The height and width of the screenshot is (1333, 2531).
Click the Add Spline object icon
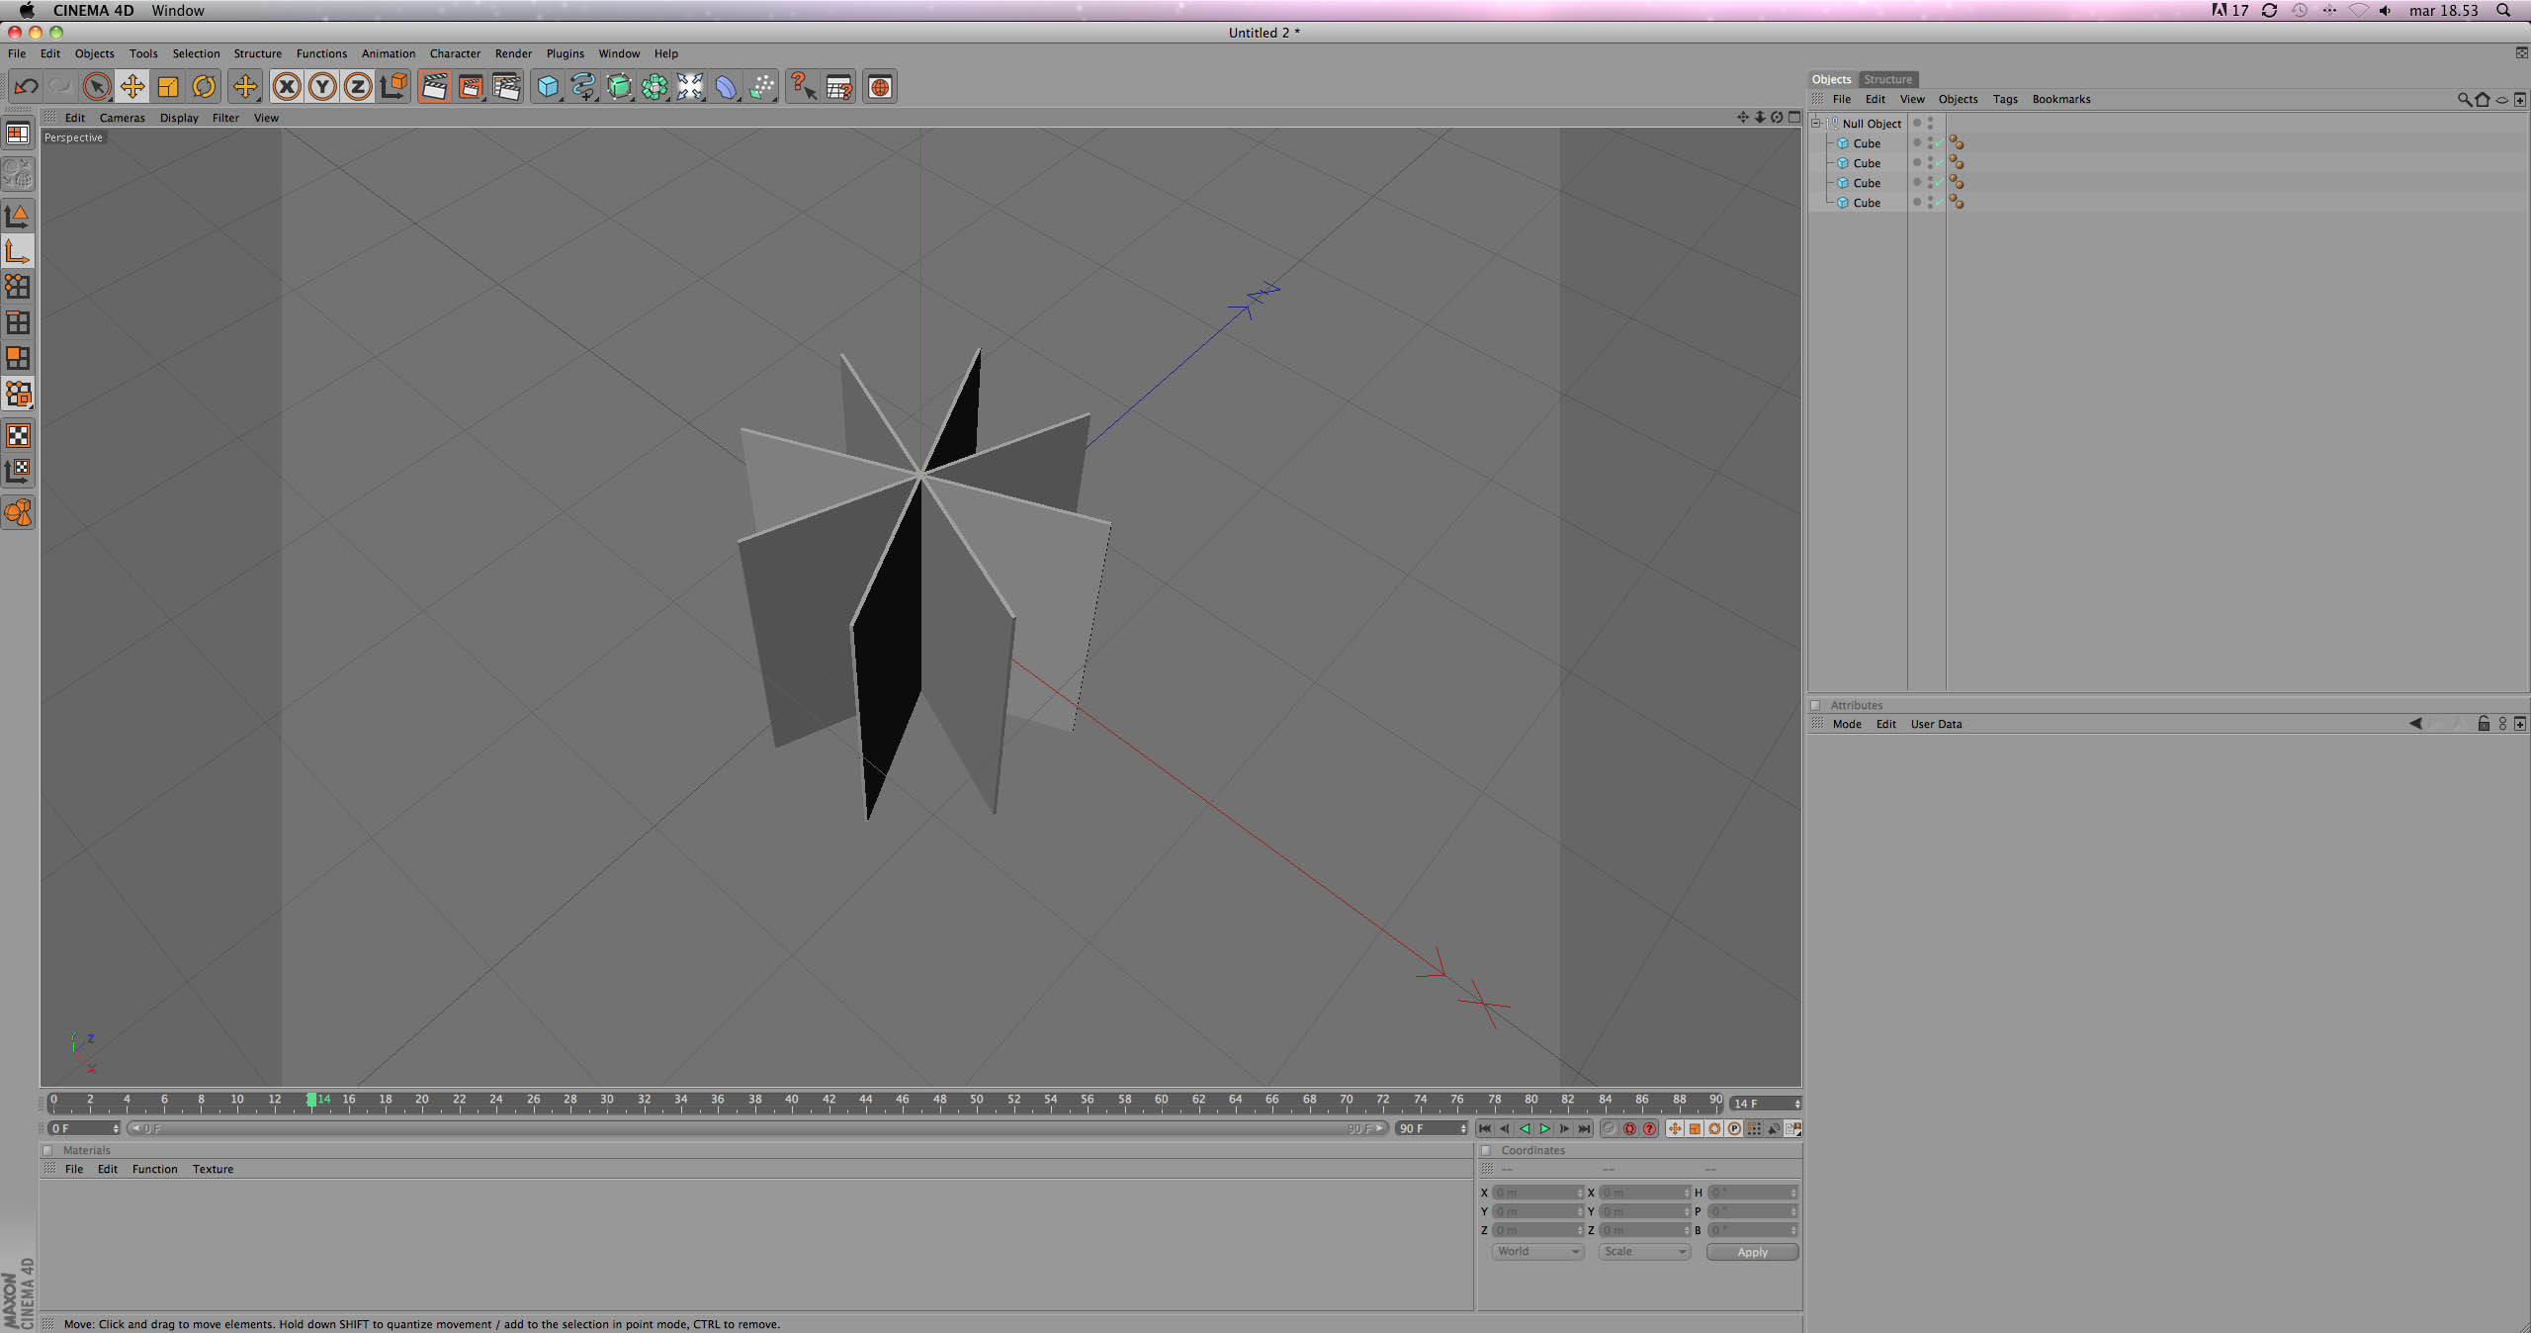tap(583, 87)
